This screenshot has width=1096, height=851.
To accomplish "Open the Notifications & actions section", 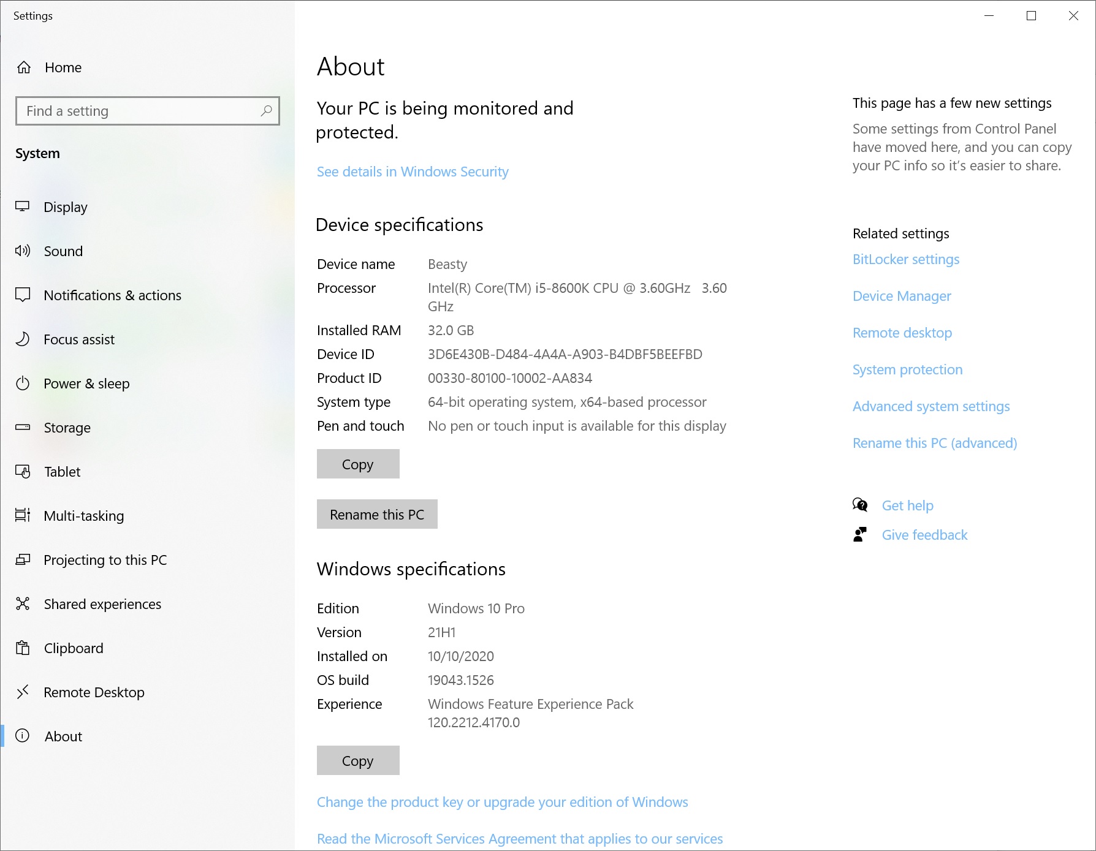I will pyautogui.click(x=112, y=295).
